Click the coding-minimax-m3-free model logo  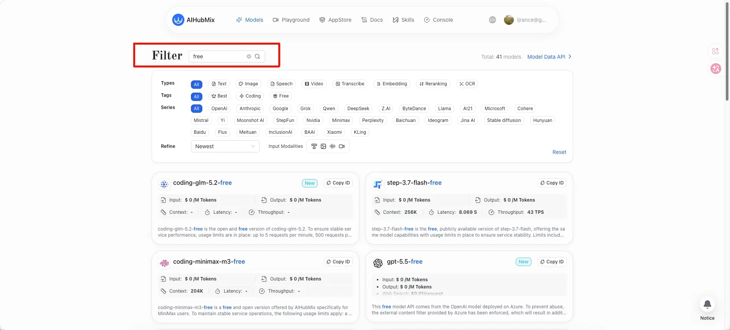tap(164, 263)
